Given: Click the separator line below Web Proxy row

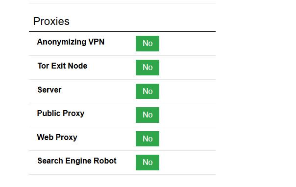Looking at the screenshot, I should (122, 151).
